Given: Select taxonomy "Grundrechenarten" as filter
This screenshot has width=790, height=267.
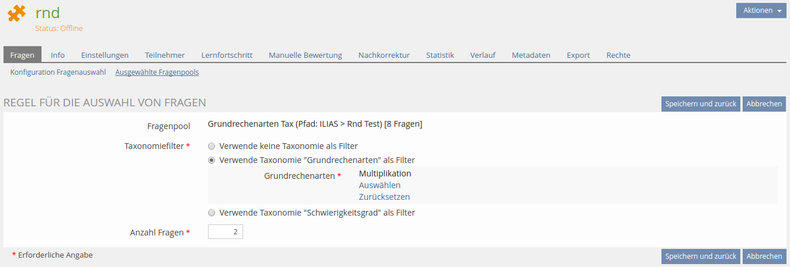Looking at the screenshot, I should coord(212,160).
